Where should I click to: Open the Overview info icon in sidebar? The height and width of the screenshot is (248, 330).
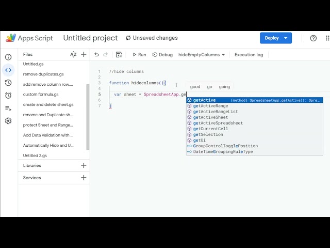coord(8,57)
